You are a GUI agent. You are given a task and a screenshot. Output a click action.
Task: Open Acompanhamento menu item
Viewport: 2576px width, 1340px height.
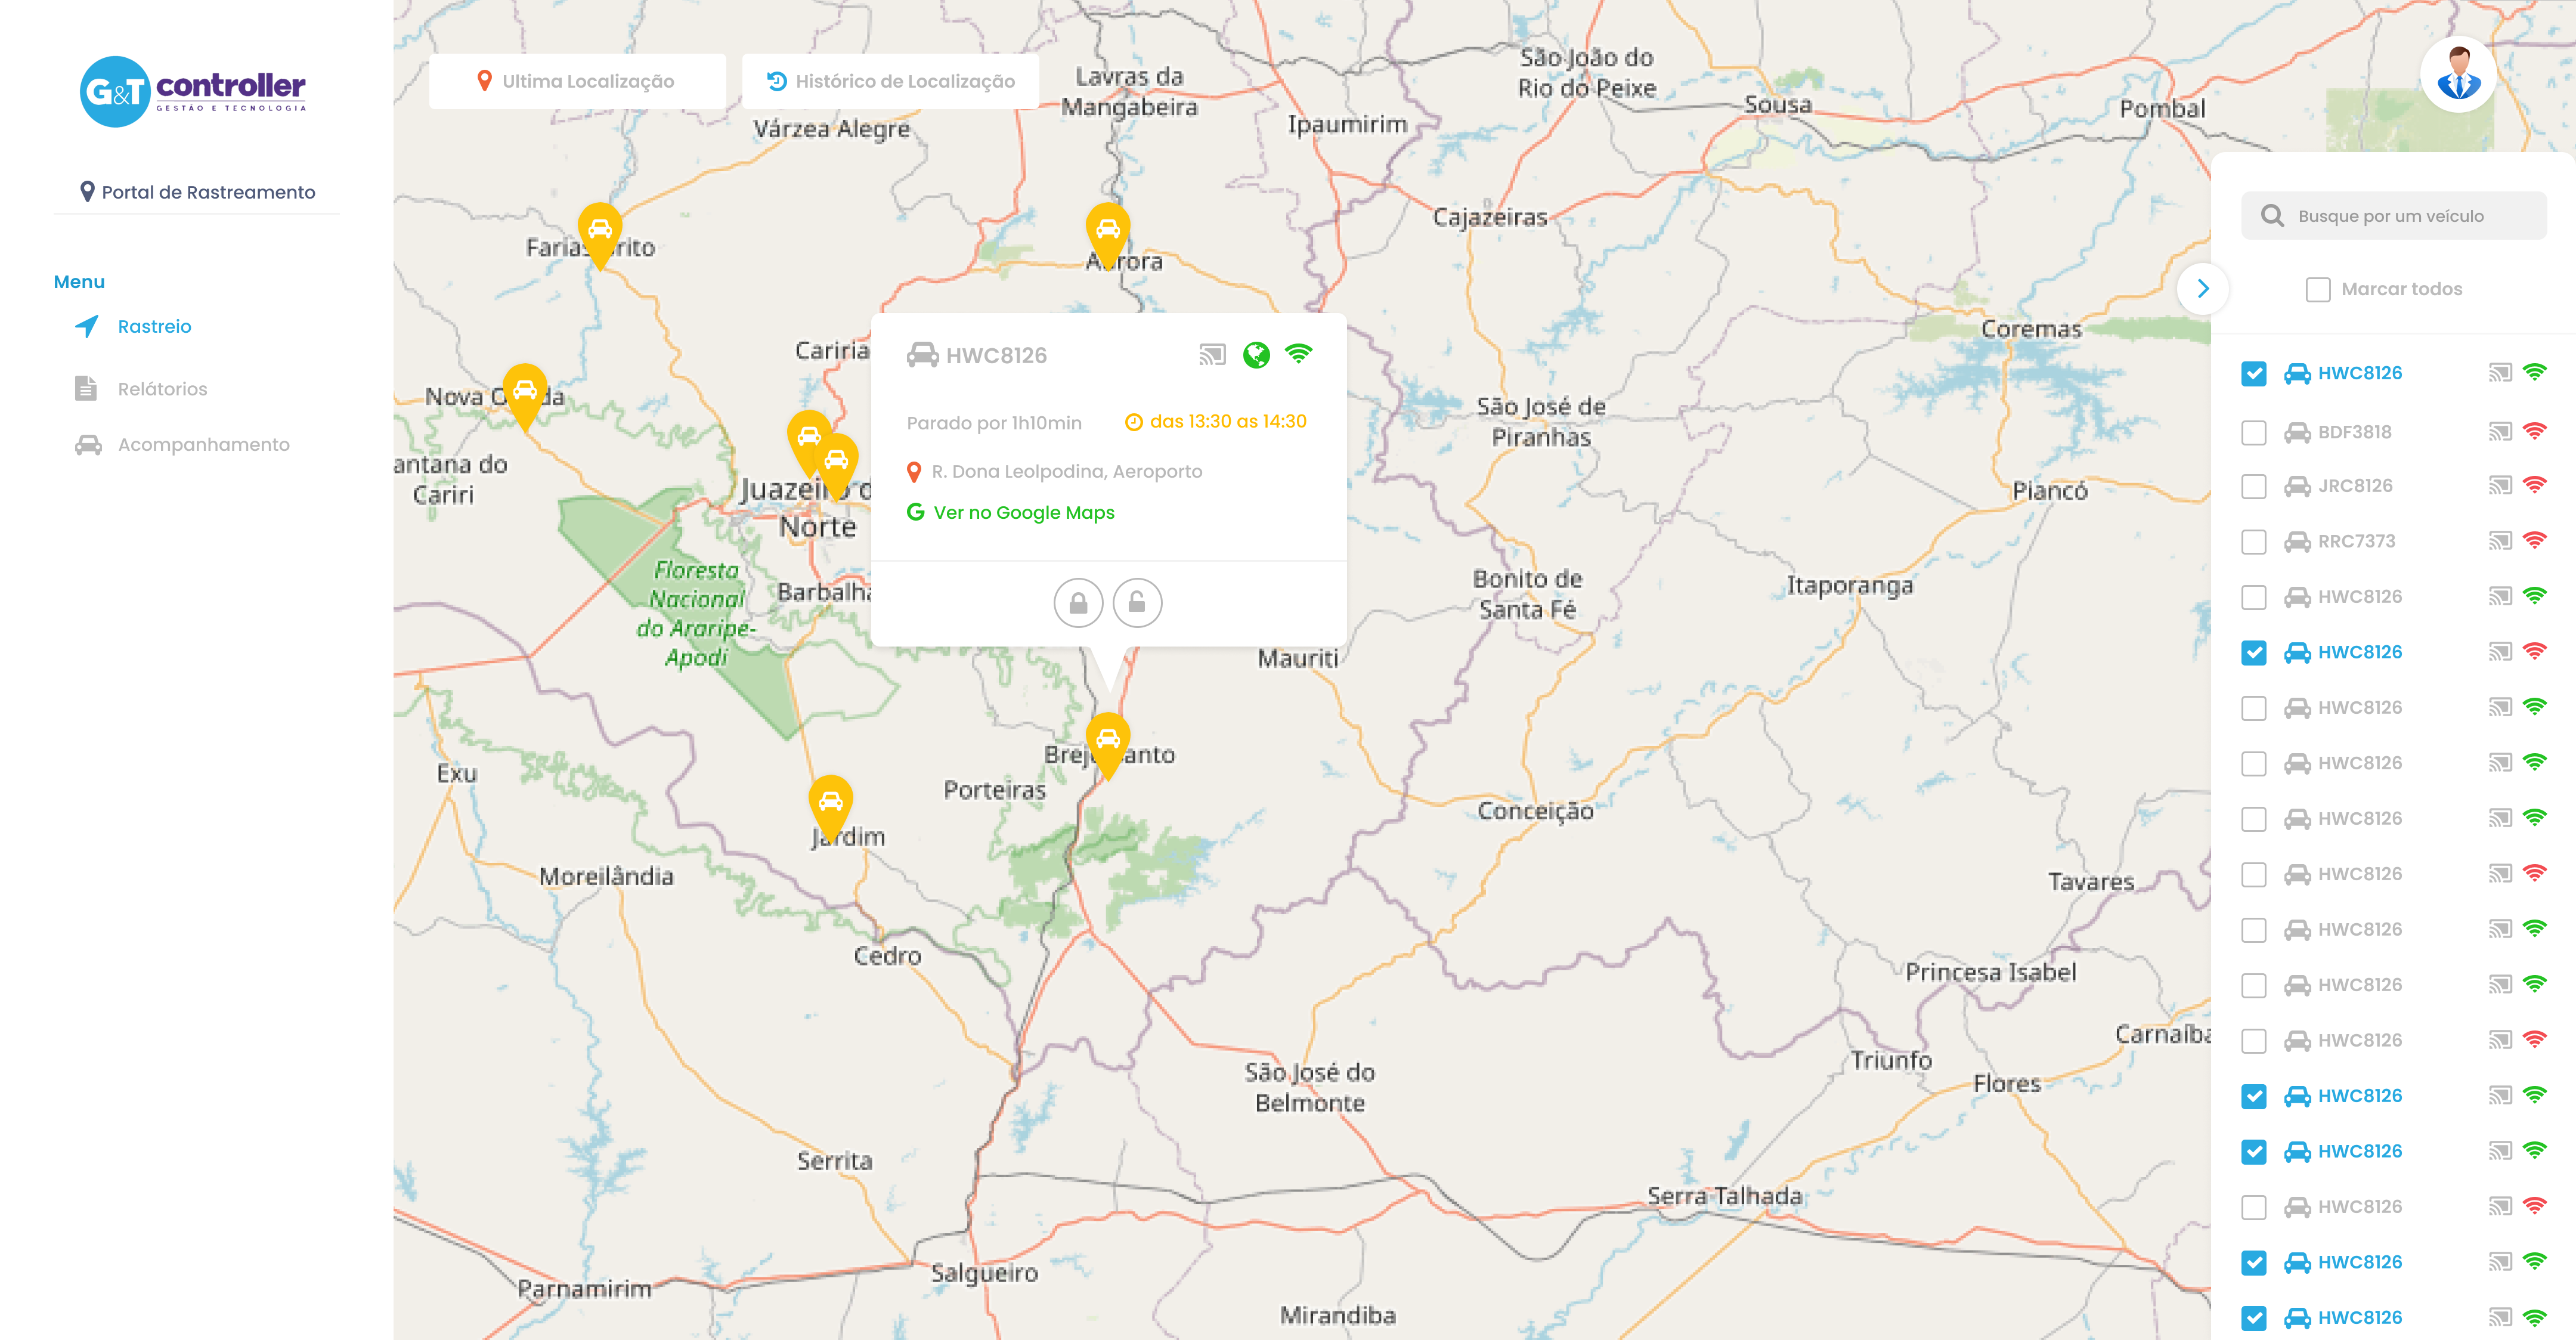[x=203, y=445]
